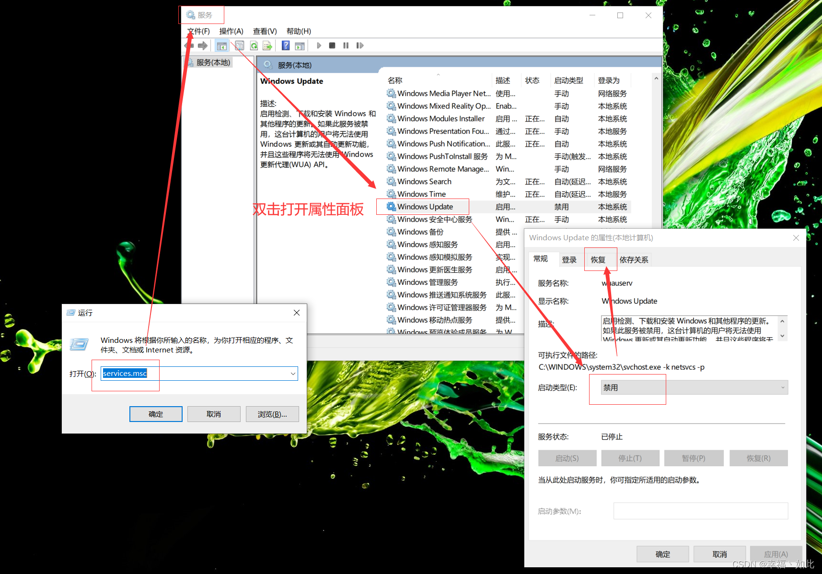Click description box scroll-up arrow
822x574 pixels.
point(782,321)
